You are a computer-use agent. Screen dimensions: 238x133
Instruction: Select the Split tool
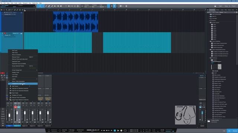(x=46, y=6)
